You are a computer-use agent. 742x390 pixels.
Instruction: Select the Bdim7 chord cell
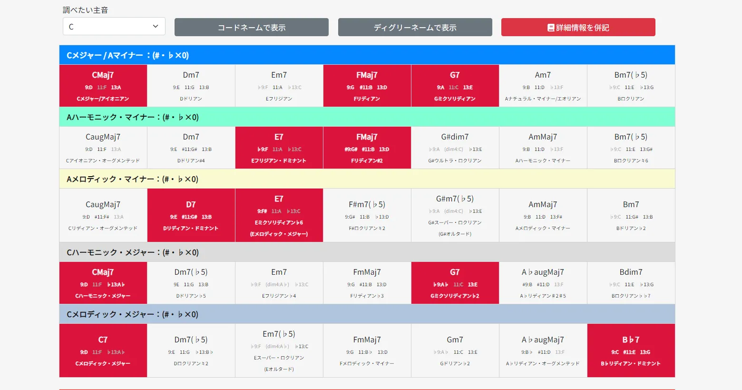[631, 283]
